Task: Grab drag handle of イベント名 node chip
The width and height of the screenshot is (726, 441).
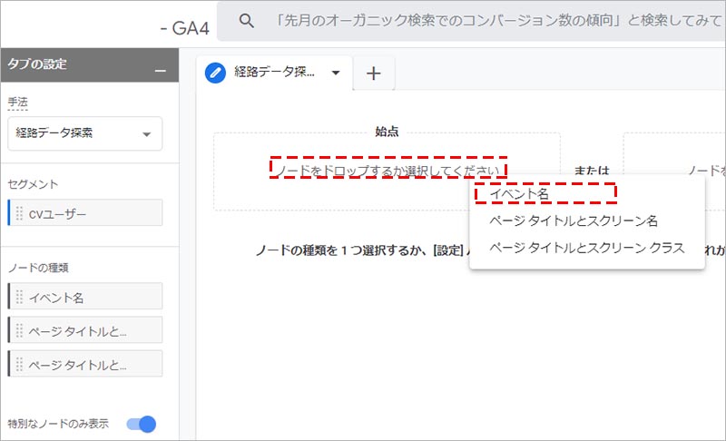Action: coord(19,297)
